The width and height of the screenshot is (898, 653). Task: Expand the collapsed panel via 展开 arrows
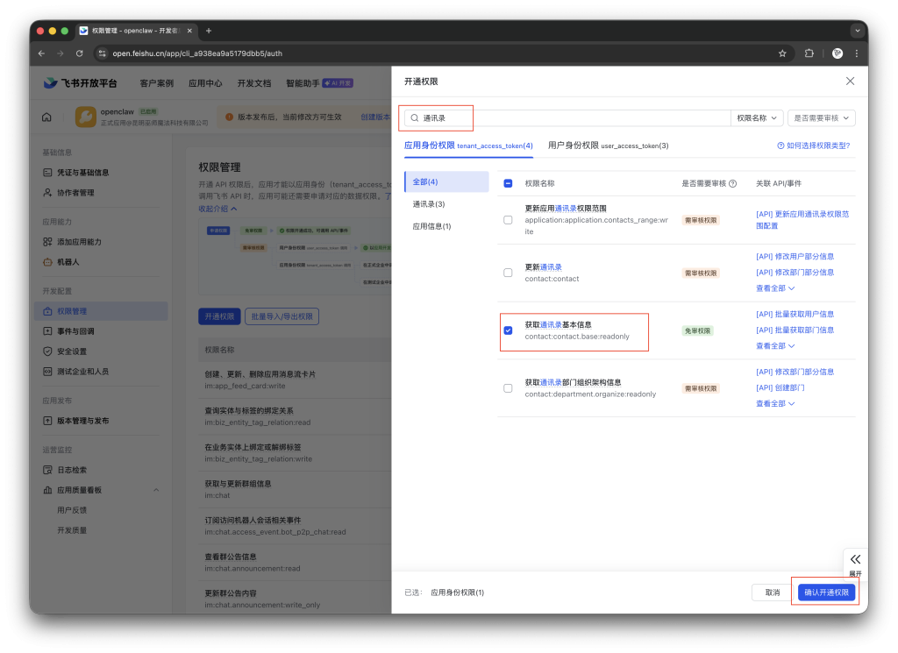pyautogui.click(x=855, y=564)
